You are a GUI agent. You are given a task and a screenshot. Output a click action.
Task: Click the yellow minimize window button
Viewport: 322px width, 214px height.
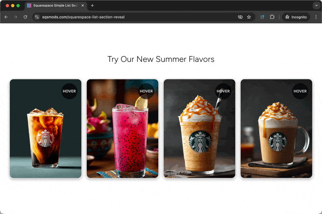[x=13, y=6]
